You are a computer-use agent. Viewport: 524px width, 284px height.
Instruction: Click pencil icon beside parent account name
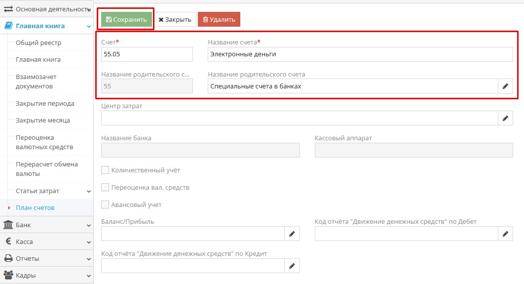click(505, 86)
